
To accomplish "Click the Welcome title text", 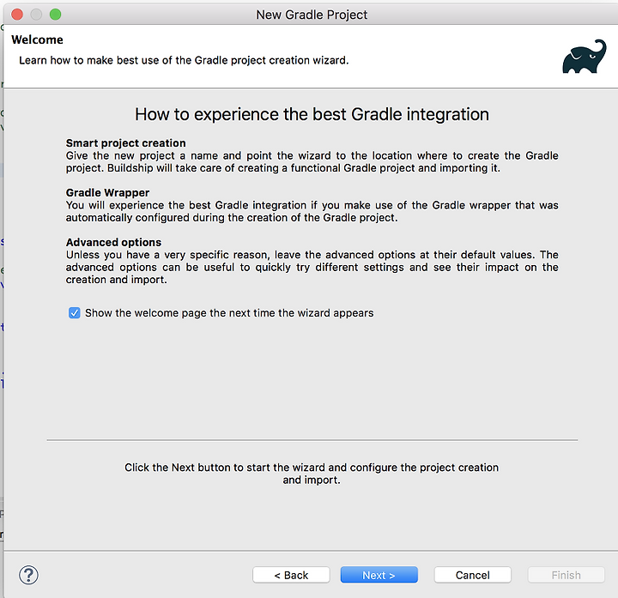I will tap(37, 39).
